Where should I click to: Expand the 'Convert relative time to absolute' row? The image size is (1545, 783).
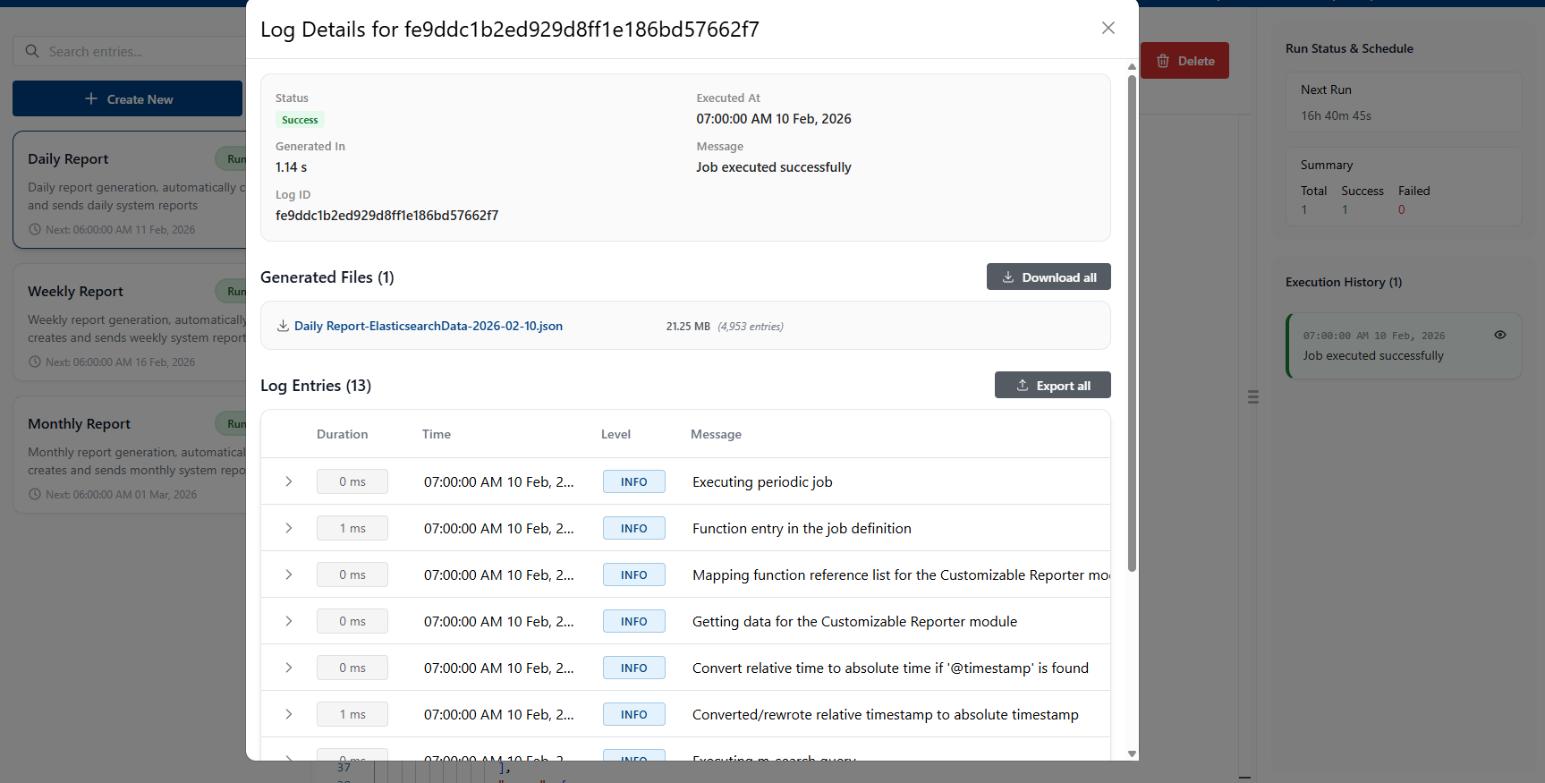tap(289, 668)
